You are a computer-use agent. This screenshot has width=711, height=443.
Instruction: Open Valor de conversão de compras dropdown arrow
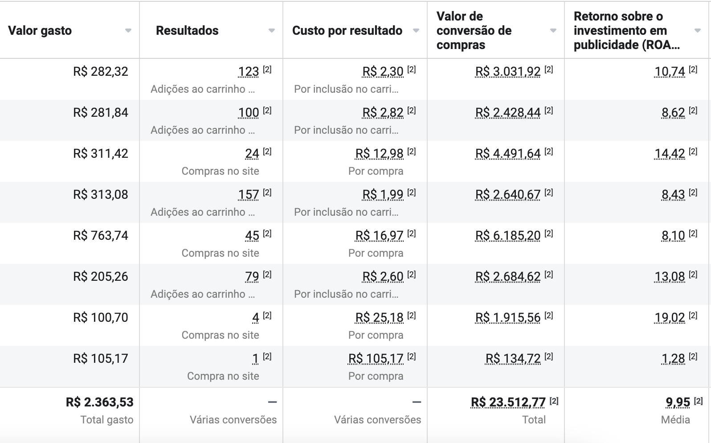point(553,31)
